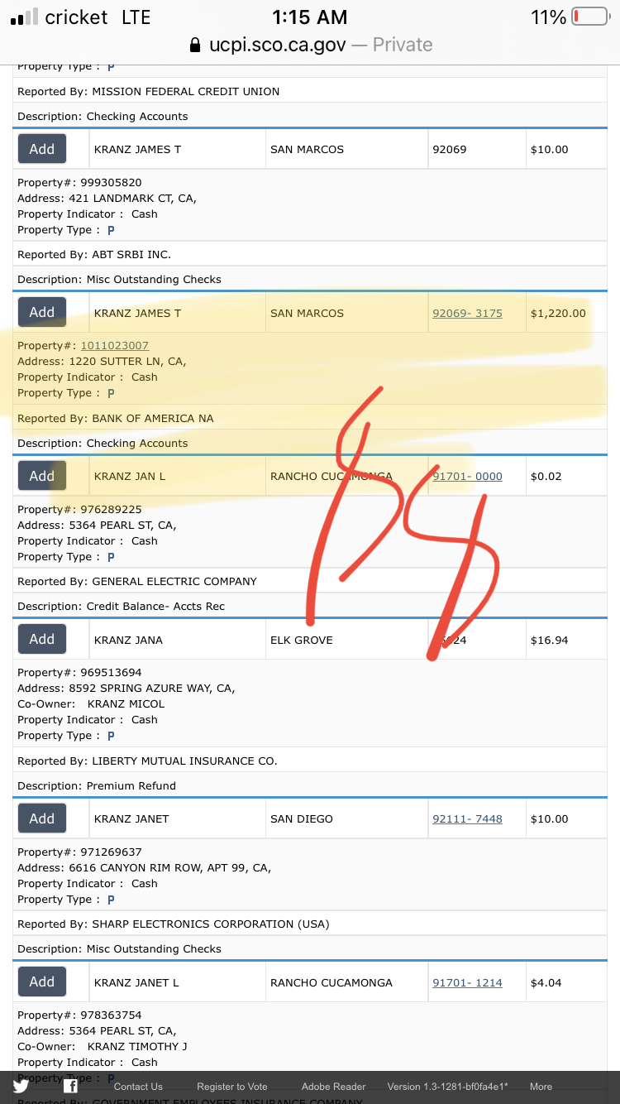Select Co-Owner: KRANZ MICOL text

click(91, 704)
